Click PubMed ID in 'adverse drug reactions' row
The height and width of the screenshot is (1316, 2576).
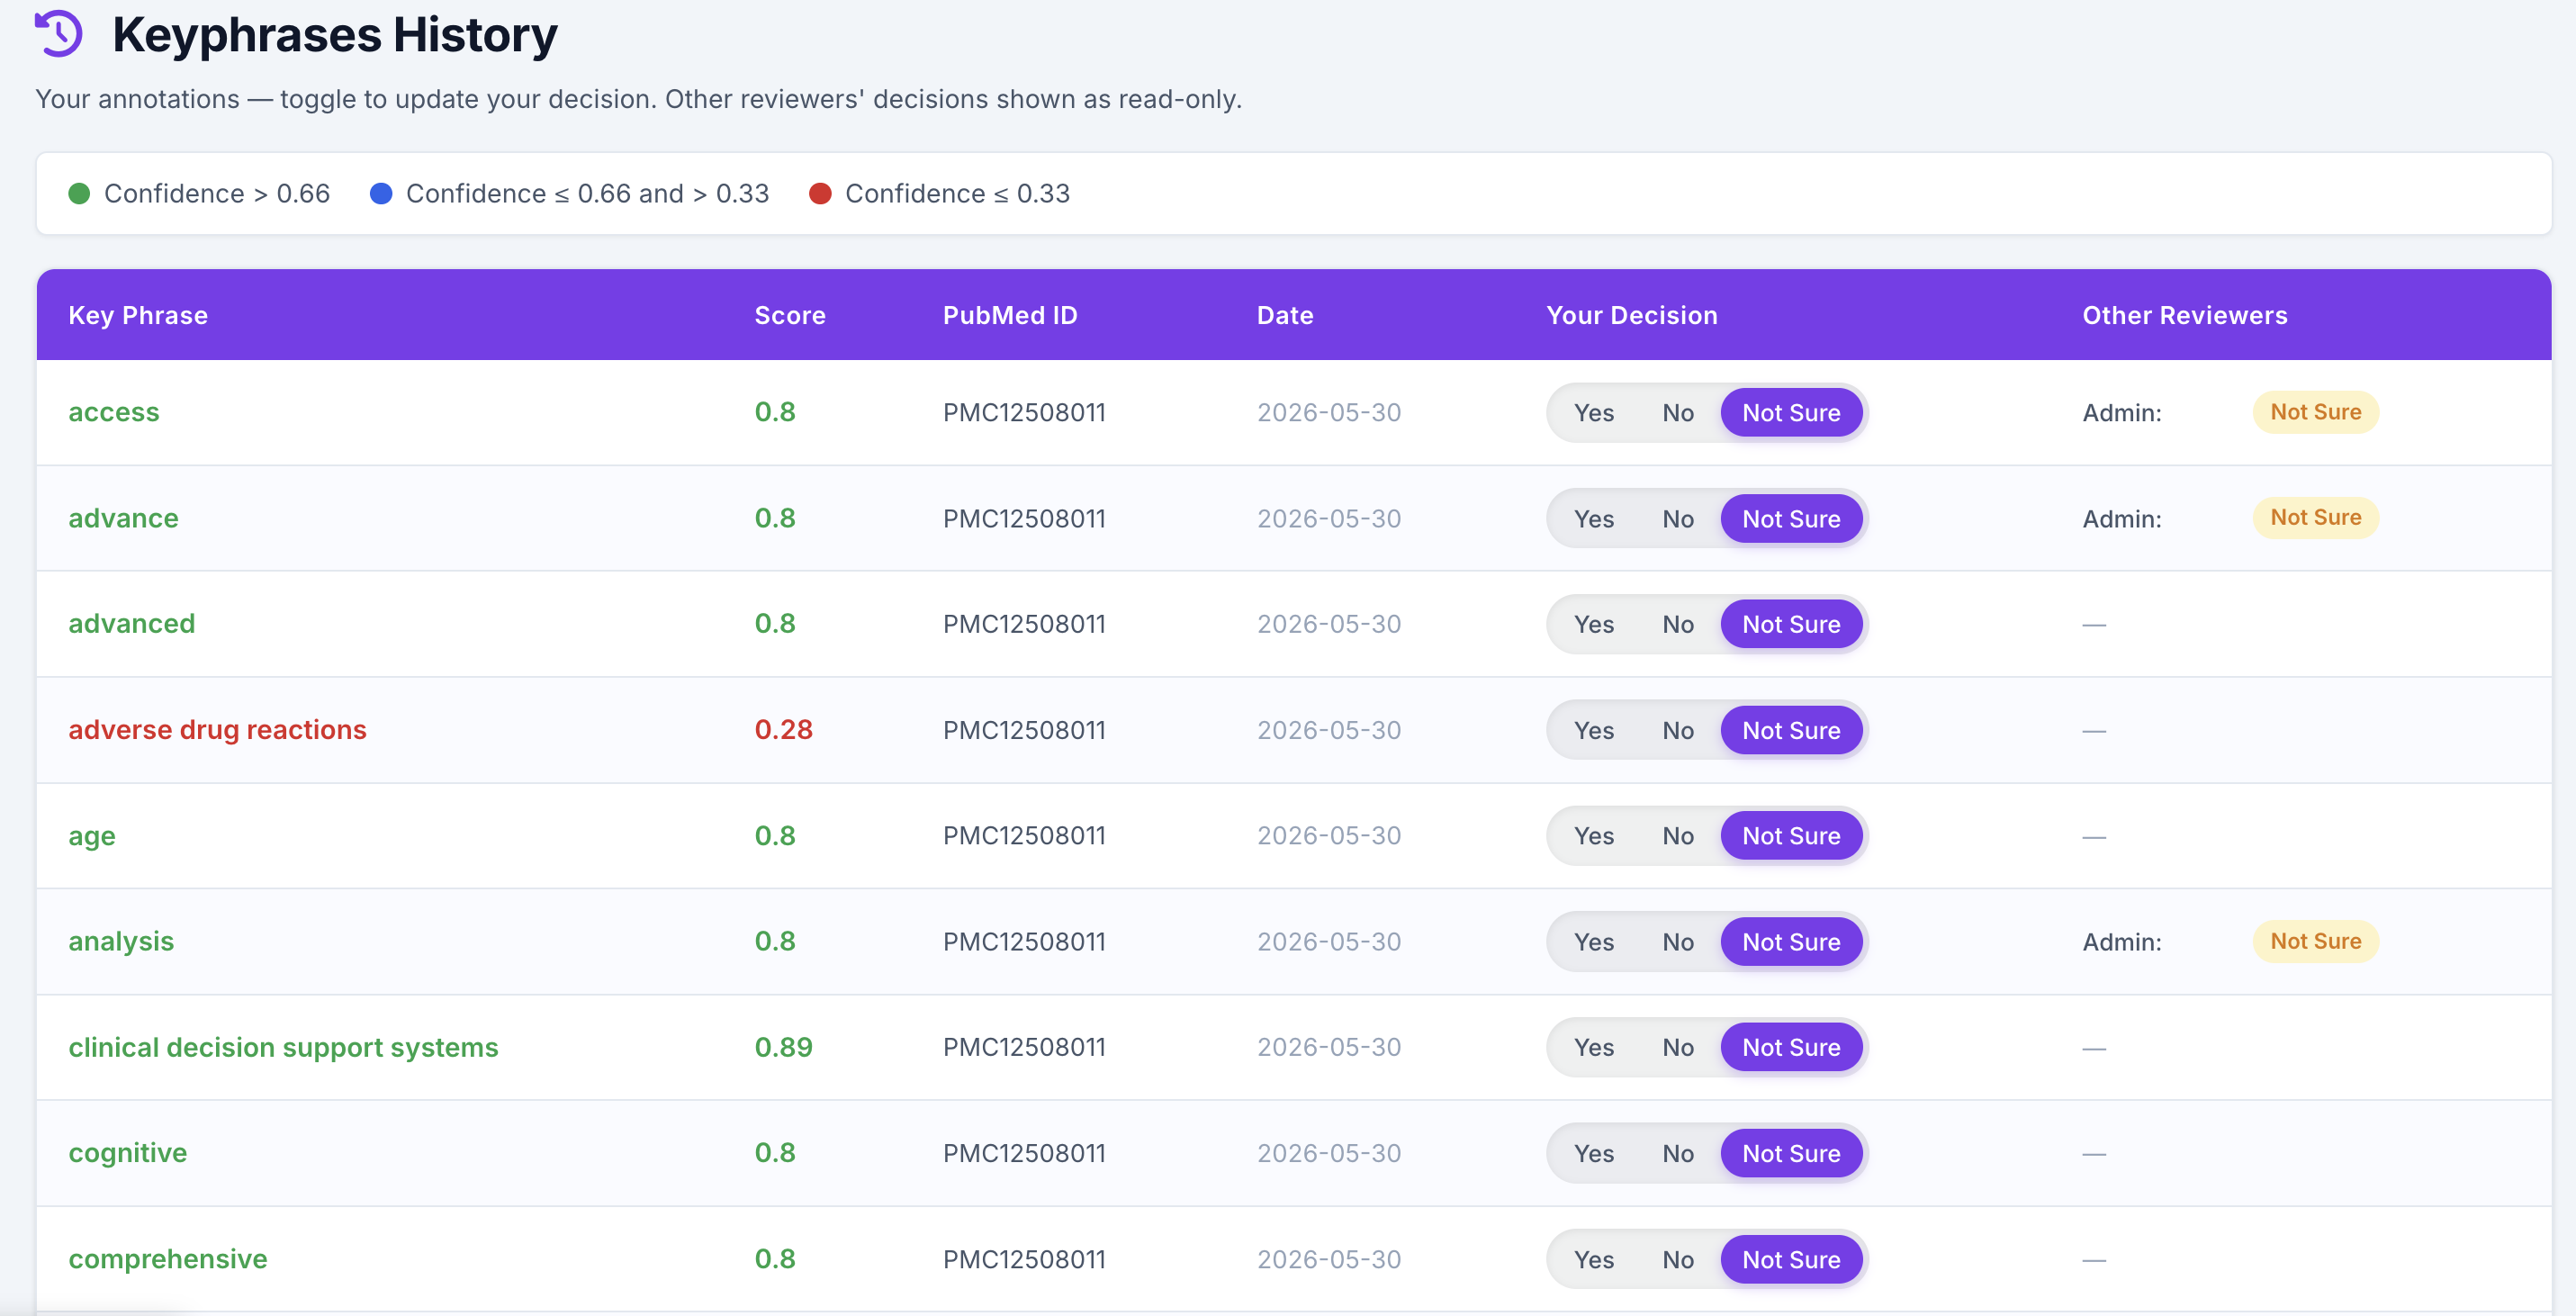1024,730
